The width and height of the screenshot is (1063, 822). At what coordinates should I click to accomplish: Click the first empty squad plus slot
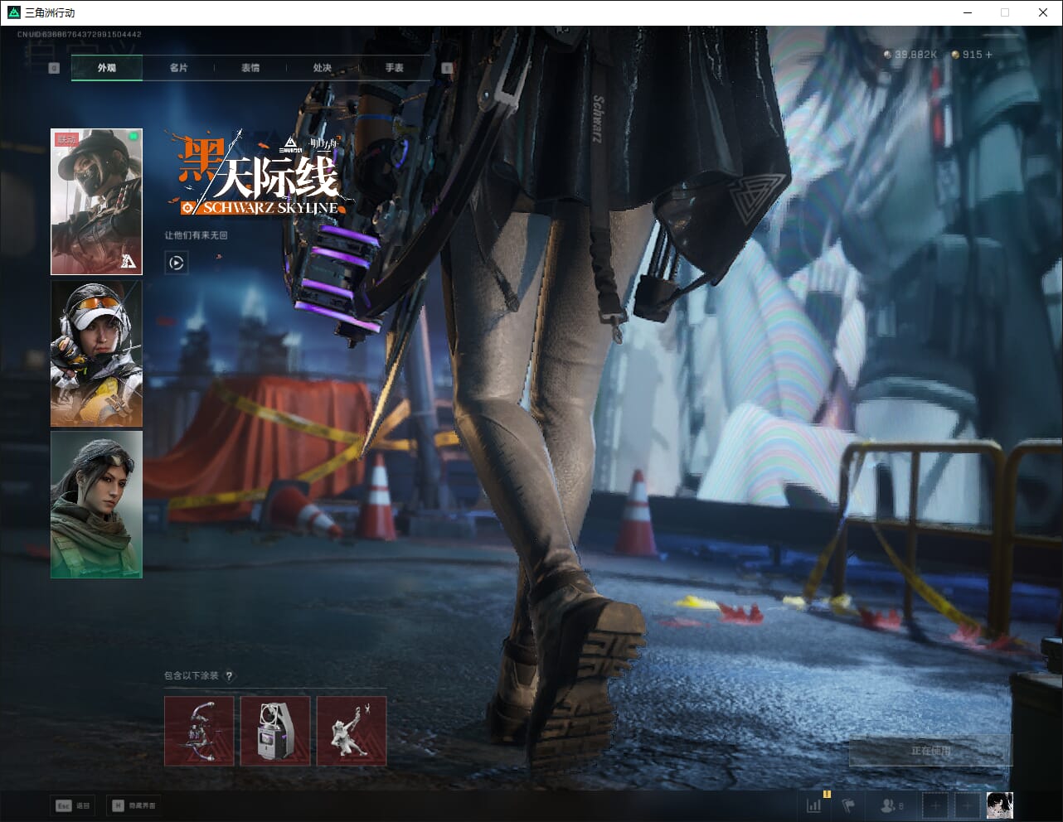[935, 805]
